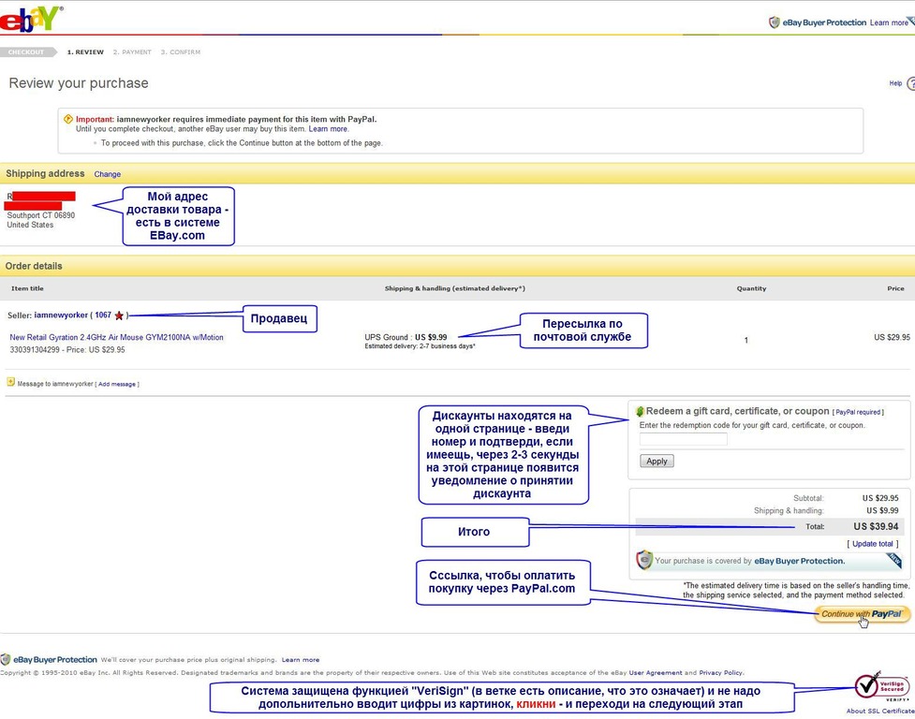This screenshot has height=719, width=915.
Task: Open the User Agreement link
Action: click(656, 672)
